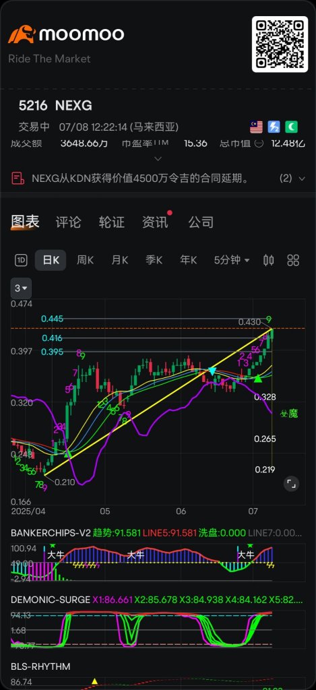Tap the blue lightning Level 2 icon
Viewport: 316px width, 690px height.
274,127
